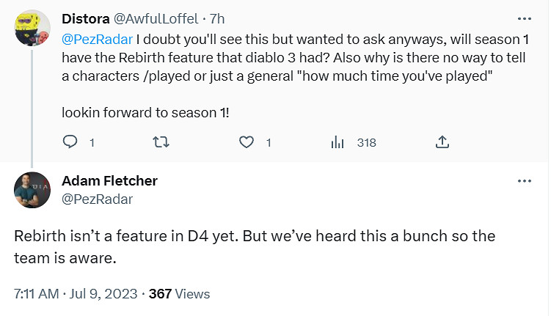This screenshot has height=316, width=551.
Task: Open the tweet via the 7h timestamp
Action: point(216,18)
